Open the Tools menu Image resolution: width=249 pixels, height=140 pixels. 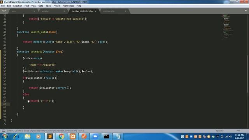[48, 6]
